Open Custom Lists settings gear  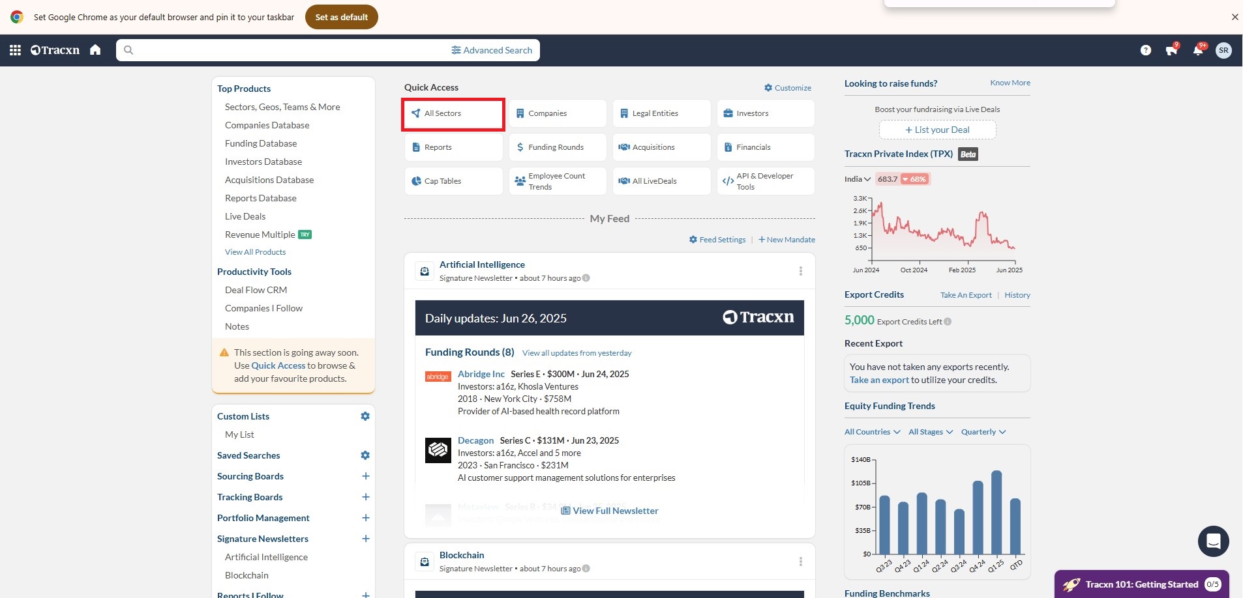365,416
